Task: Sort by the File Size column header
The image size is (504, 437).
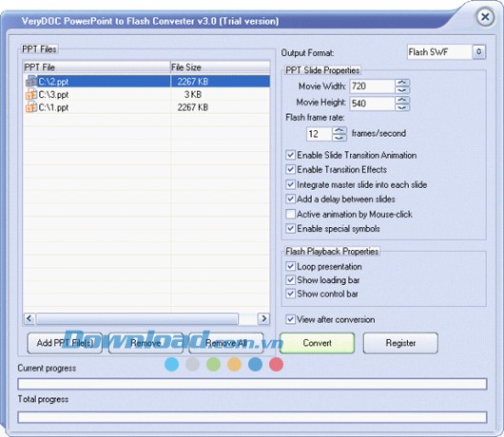Action: 220,67
